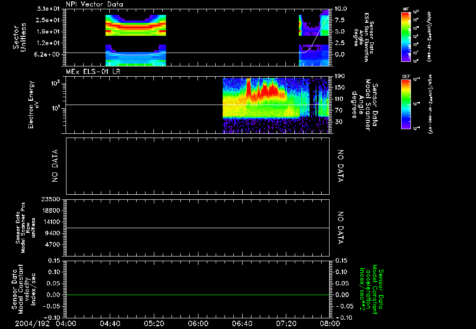Click left 'NO DATA' label of empty panel

(55, 166)
